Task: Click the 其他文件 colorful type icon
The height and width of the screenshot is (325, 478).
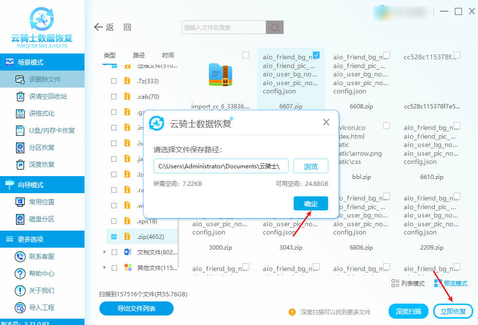Action: pos(128,268)
